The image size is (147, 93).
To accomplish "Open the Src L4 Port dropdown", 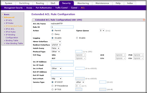I will 56,69.
